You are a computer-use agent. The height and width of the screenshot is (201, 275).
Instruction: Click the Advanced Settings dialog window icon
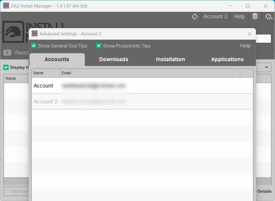click(35, 34)
